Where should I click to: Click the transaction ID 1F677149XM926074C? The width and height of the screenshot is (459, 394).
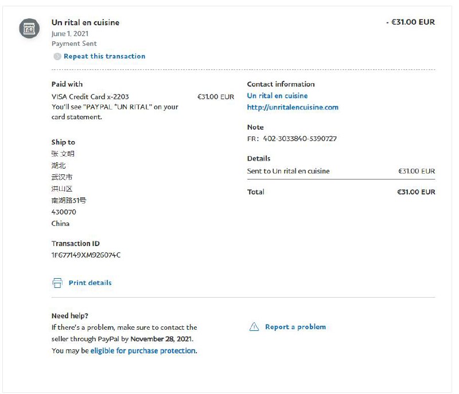(86, 255)
